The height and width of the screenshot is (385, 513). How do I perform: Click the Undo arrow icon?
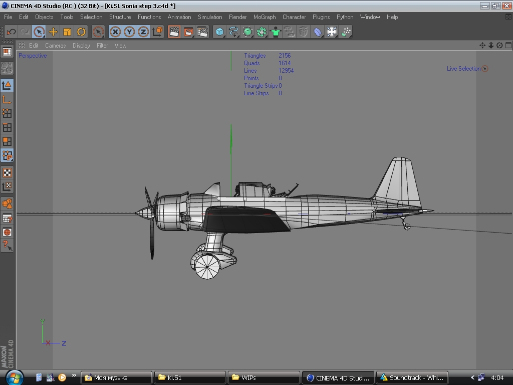tap(11, 32)
